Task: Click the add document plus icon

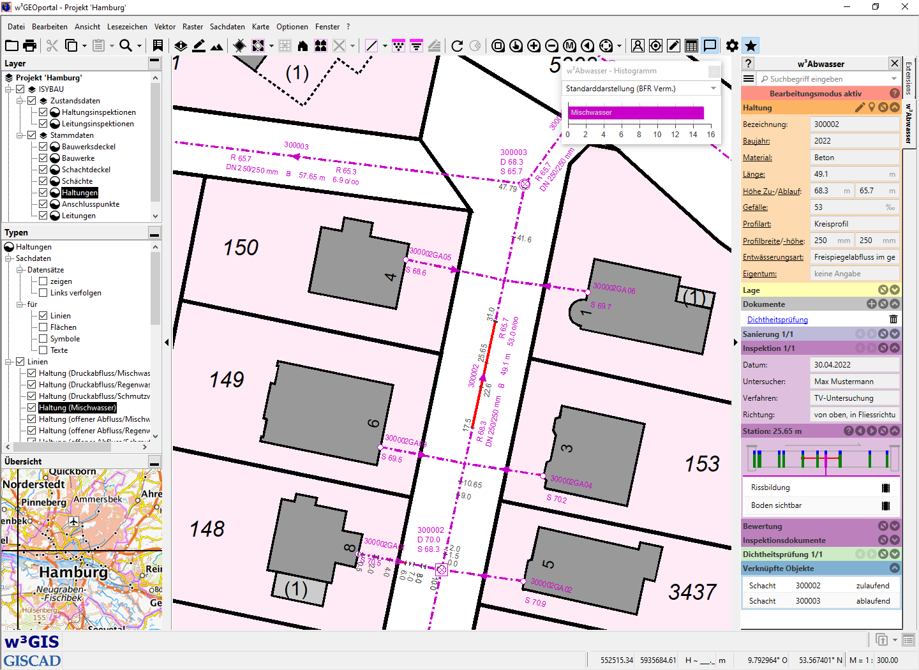Action: [x=872, y=304]
